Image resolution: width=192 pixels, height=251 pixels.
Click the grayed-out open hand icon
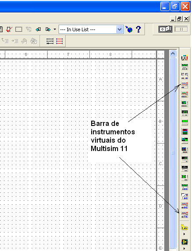point(24,41)
